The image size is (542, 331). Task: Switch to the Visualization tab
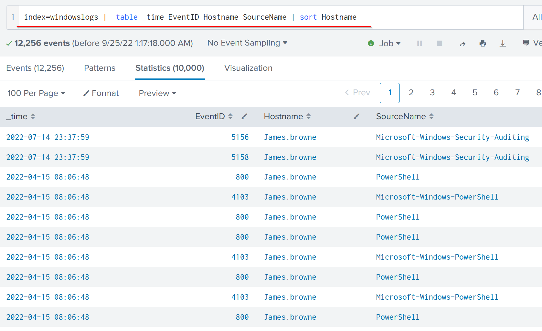click(248, 68)
